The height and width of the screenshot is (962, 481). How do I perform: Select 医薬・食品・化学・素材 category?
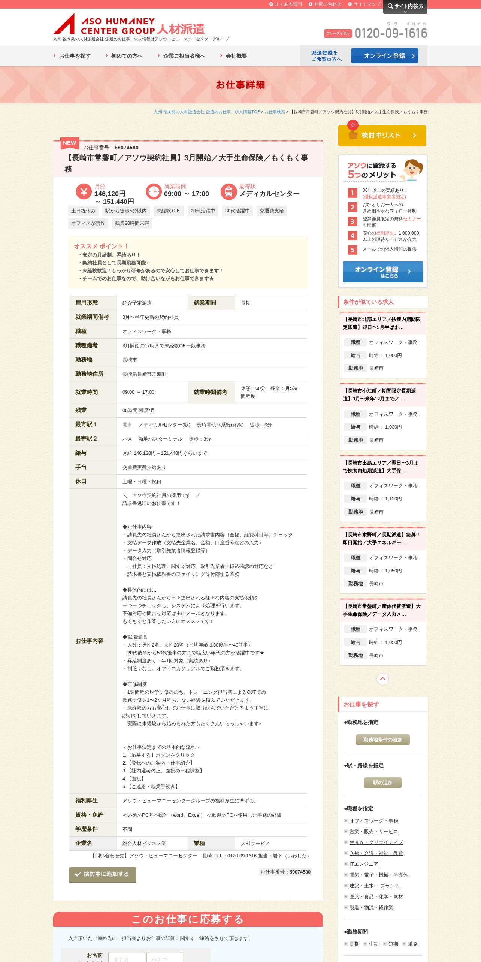[x=376, y=896]
